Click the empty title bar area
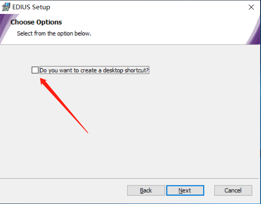The height and width of the screenshot is (204, 261). point(148,7)
